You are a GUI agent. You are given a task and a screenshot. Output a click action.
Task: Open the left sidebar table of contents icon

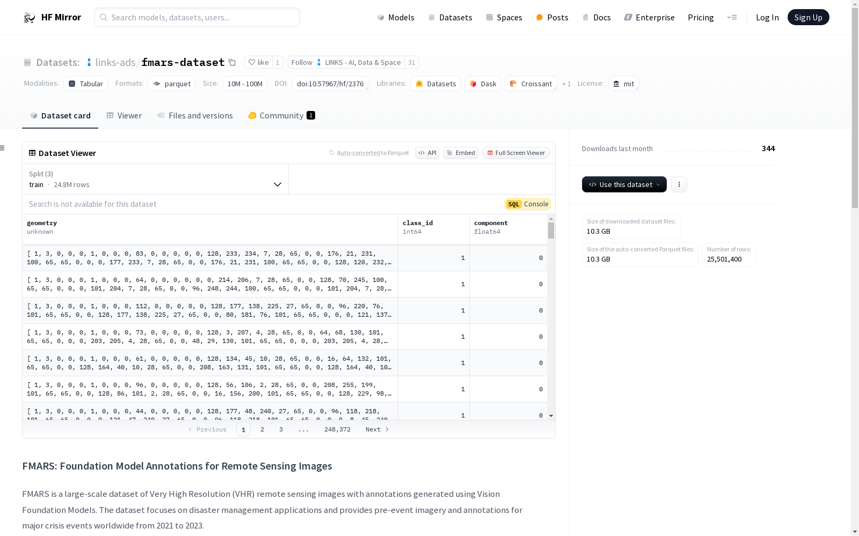pyautogui.click(x=2, y=148)
